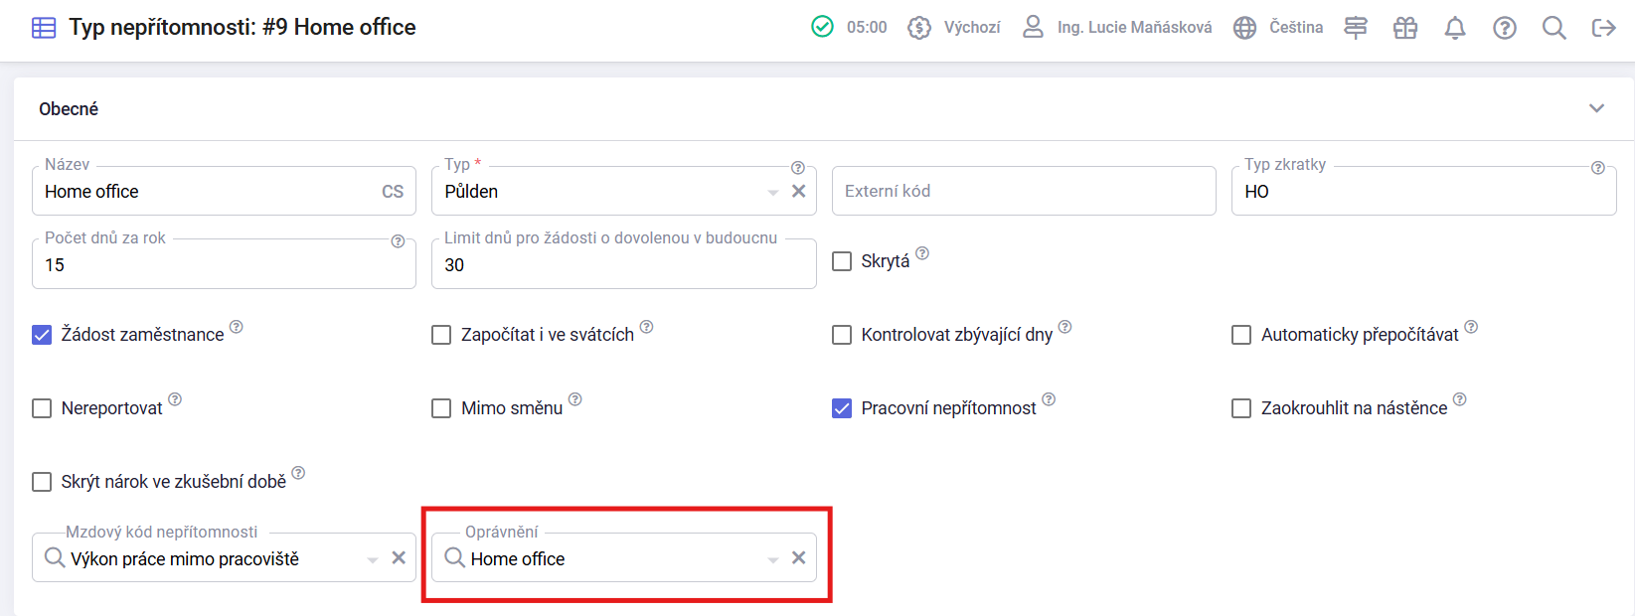Click into the Externí kód field
This screenshot has height=616, width=1635.
coord(1024,191)
